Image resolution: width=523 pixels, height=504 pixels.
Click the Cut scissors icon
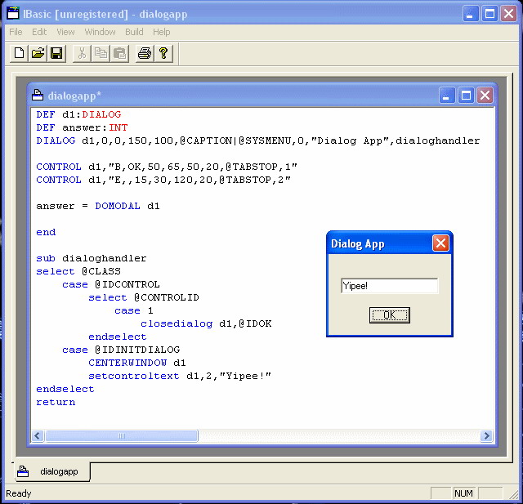tap(82, 53)
